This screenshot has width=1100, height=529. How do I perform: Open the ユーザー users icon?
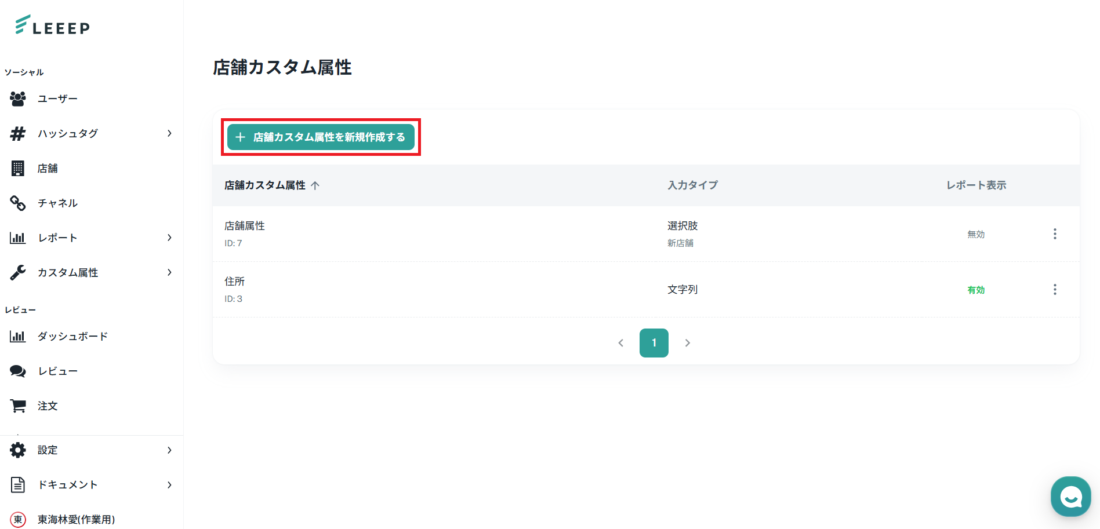[x=18, y=99]
